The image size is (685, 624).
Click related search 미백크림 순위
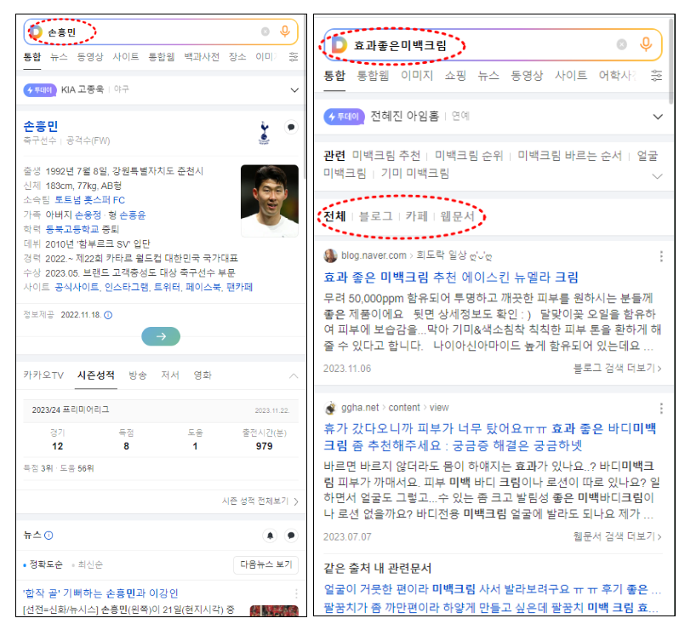[x=469, y=155]
